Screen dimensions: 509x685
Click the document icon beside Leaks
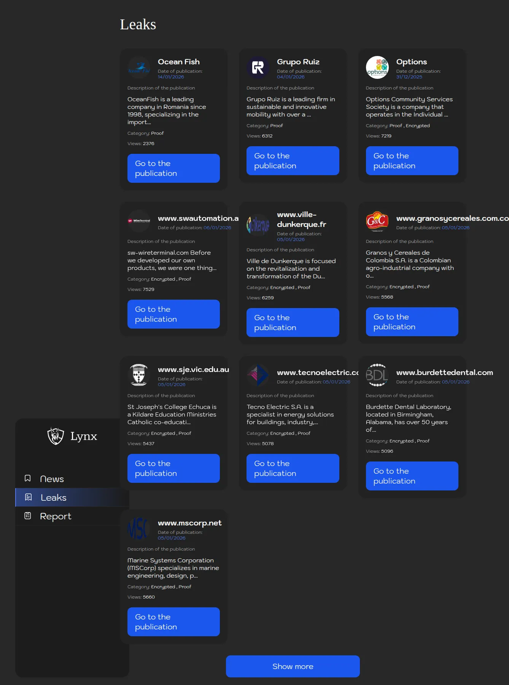[28, 497]
